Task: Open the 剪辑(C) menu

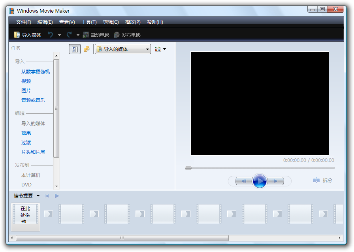Action: 111,22
